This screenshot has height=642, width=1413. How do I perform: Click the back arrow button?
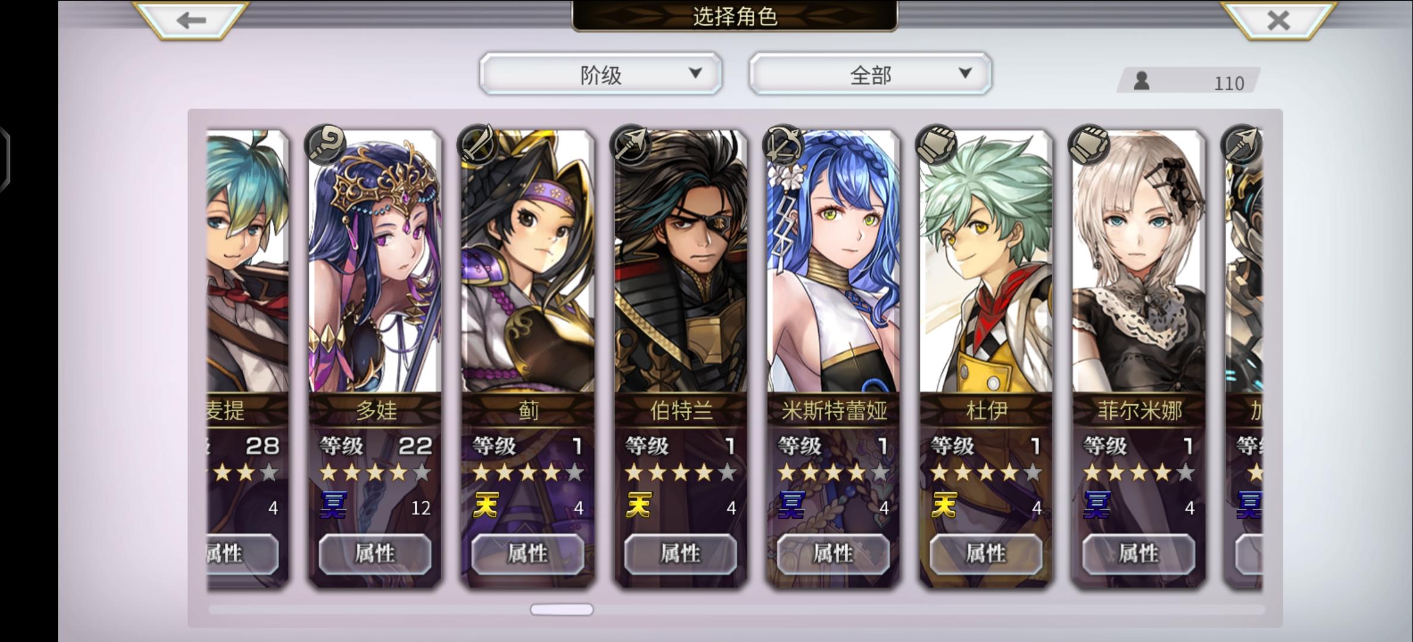tap(190, 20)
